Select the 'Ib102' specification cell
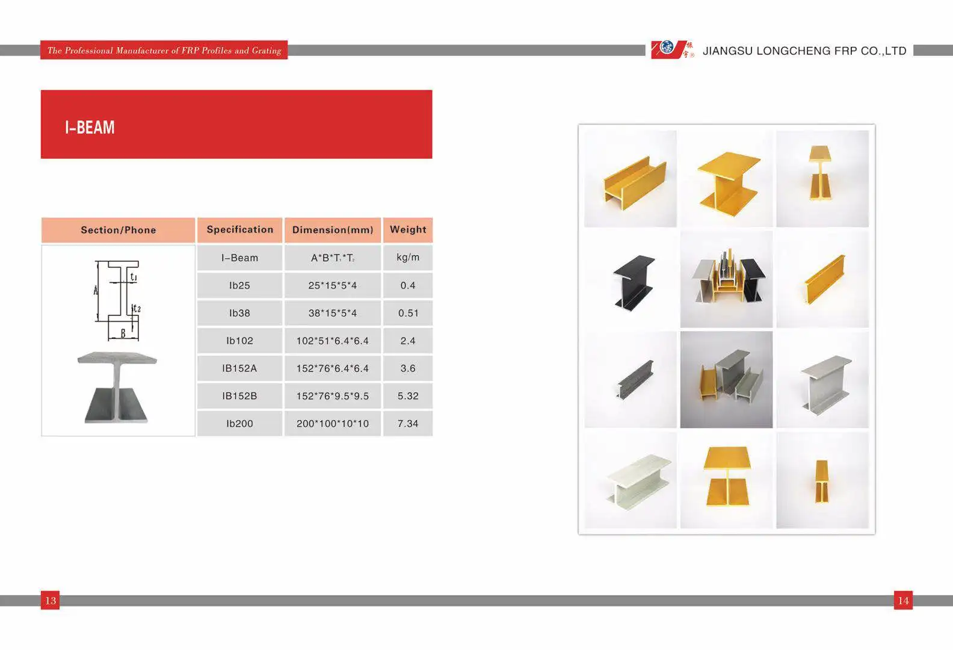 tap(240, 341)
